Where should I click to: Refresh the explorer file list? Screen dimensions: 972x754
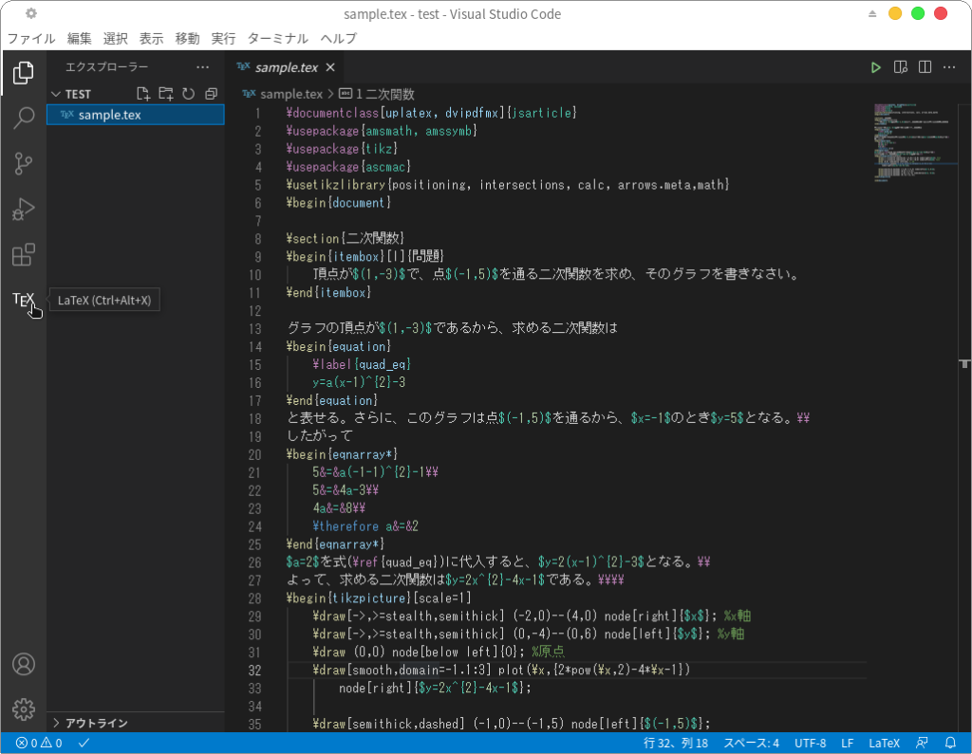coord(188,94)
